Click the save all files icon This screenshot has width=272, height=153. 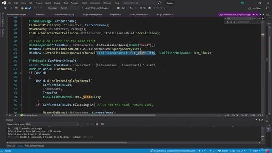coord(30,8)
